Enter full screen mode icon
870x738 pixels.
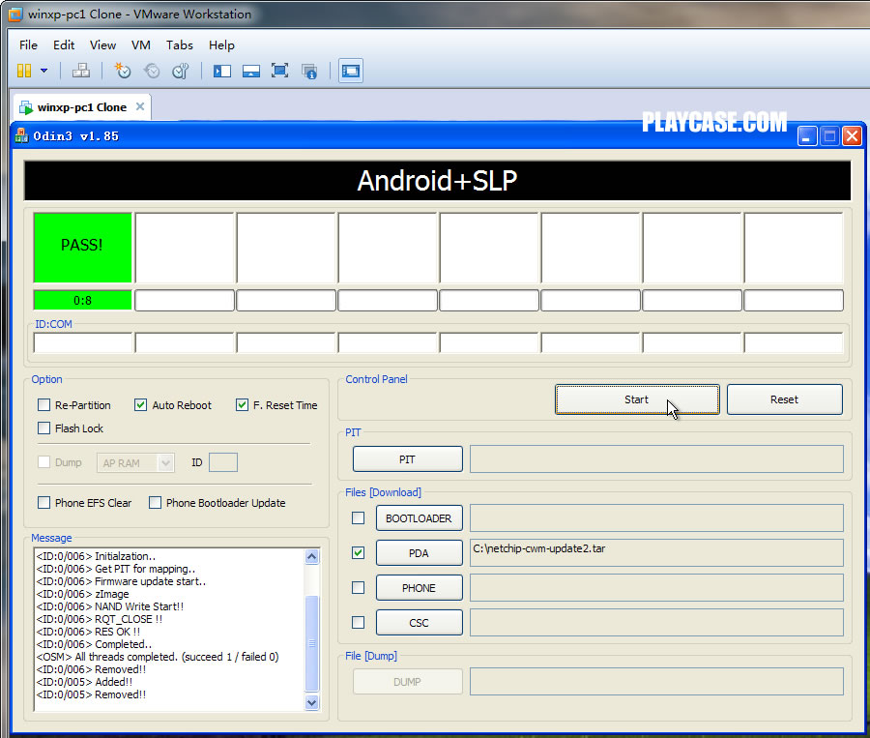coord(279,71)
